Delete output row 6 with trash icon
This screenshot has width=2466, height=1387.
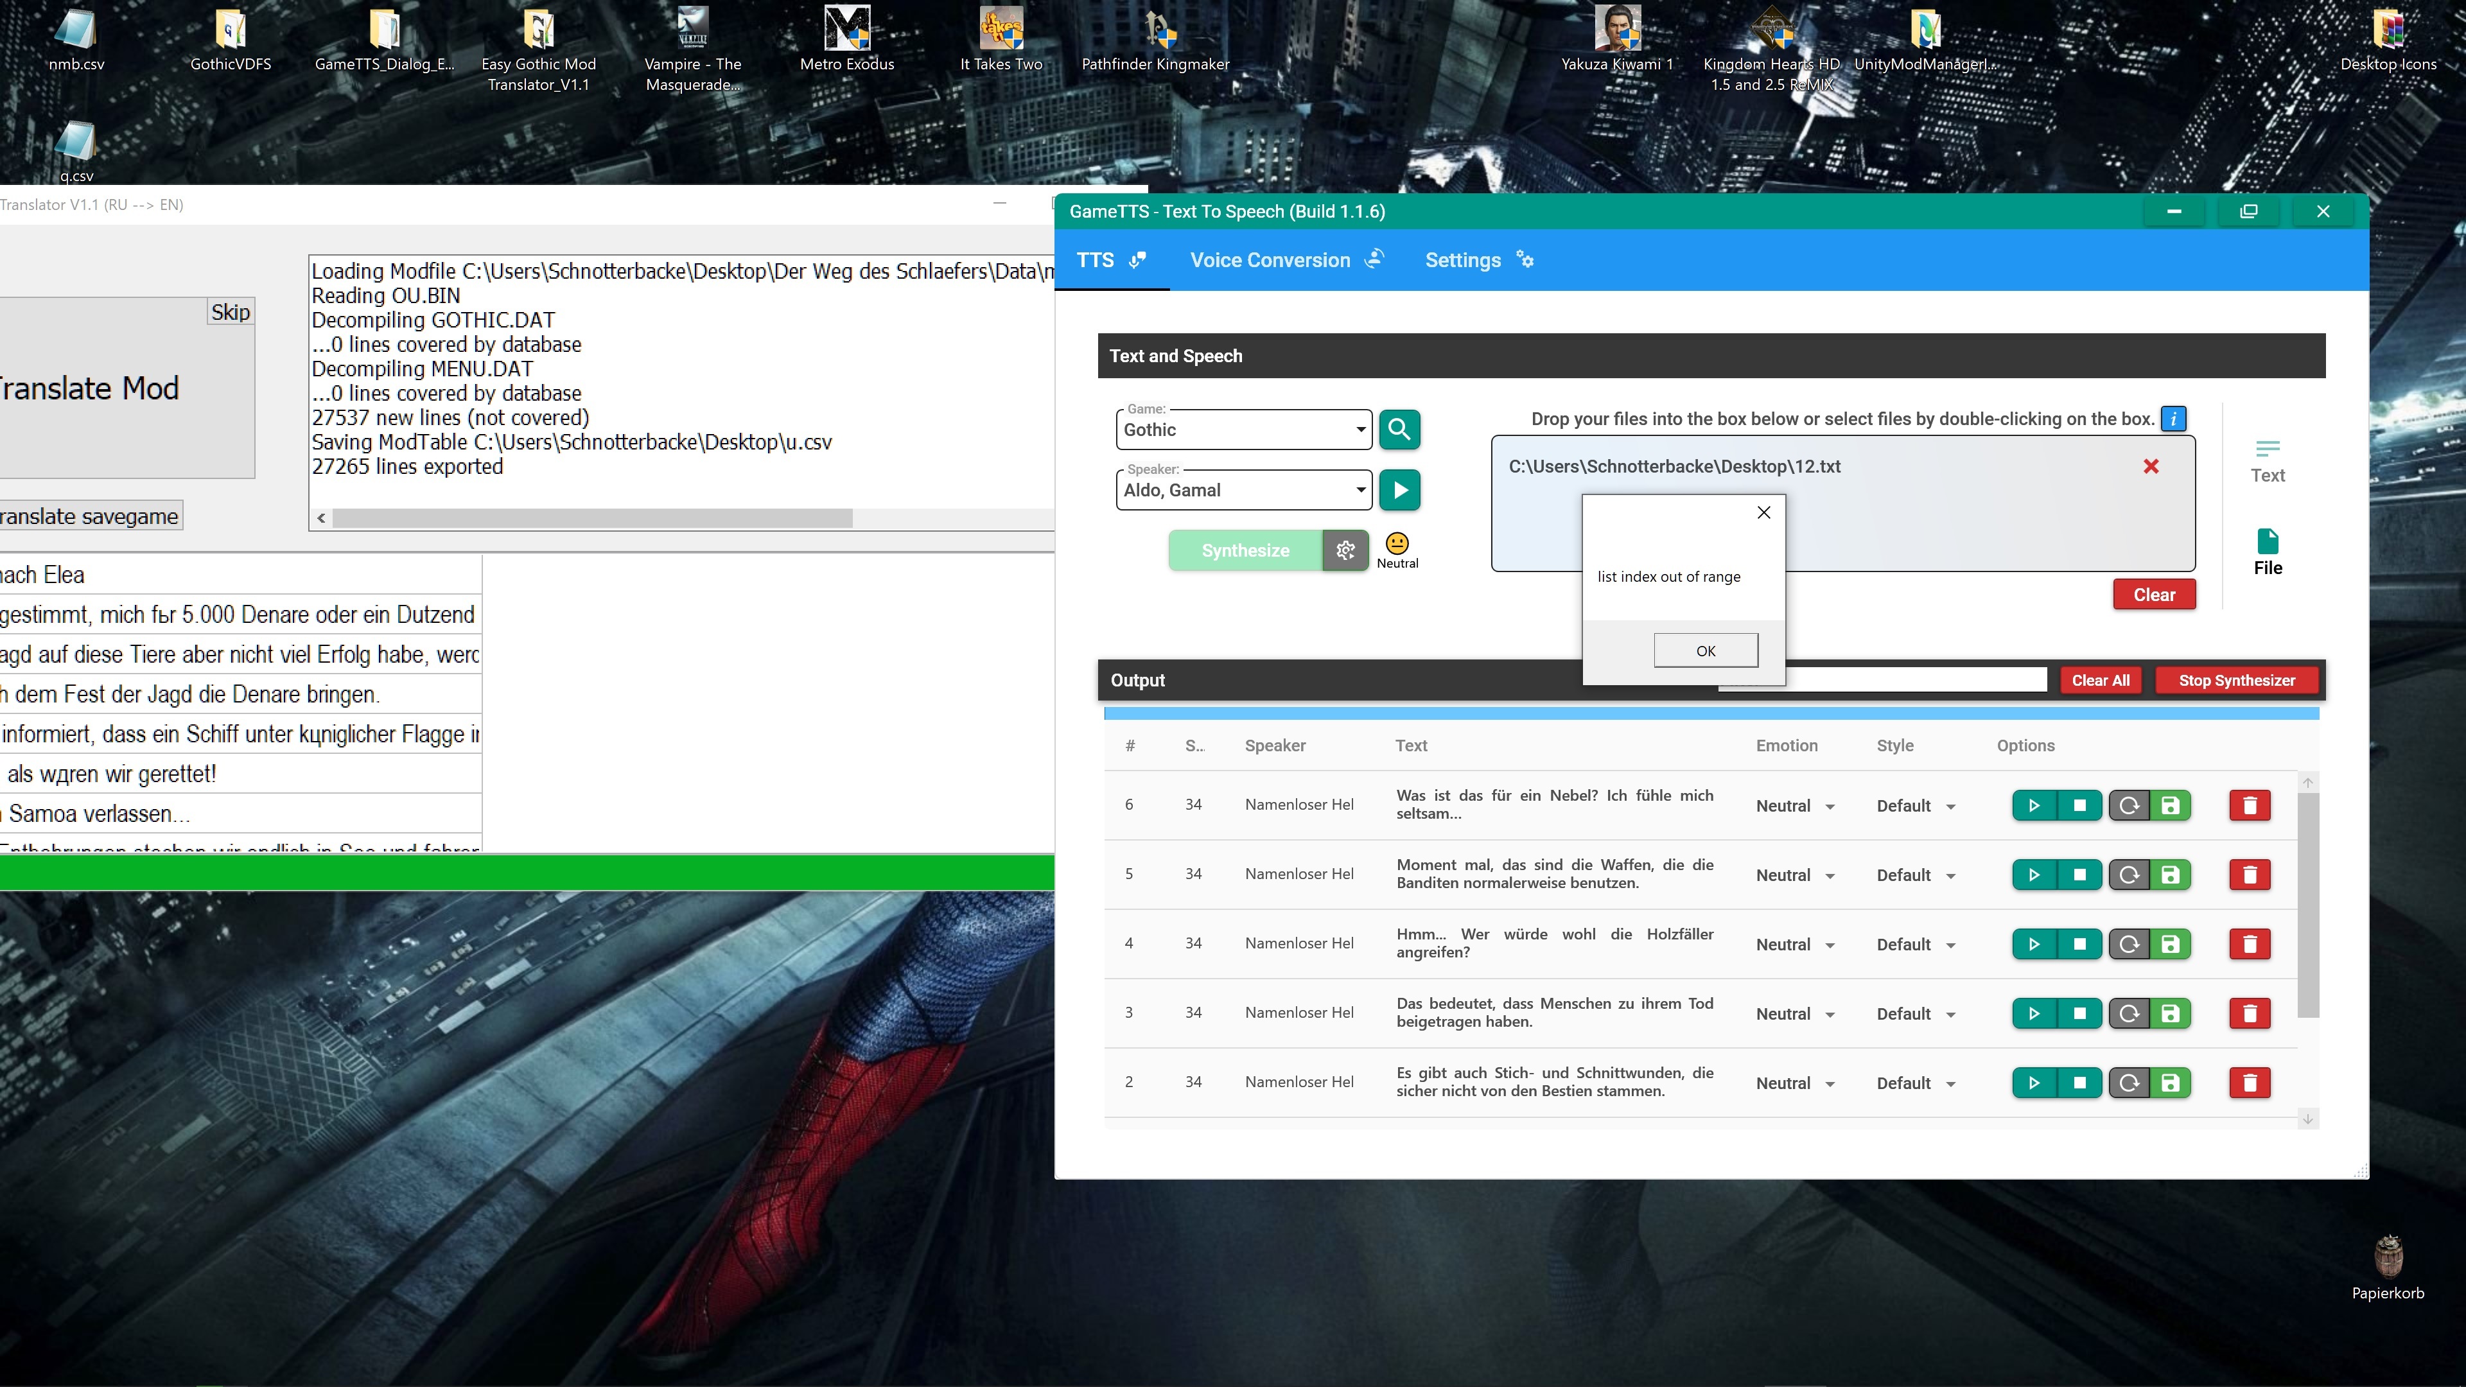[x=2250, y=805]
